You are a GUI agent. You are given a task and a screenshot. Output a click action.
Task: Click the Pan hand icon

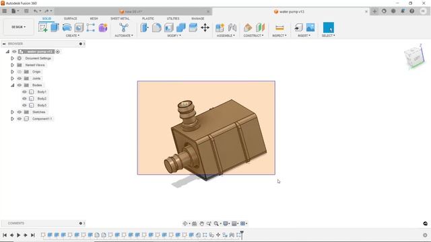(x=201, y=224)
